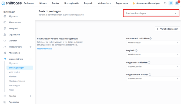Open the RP user avatar menu
The height and width of the screenshot is (104, 181).
(177, 3)
